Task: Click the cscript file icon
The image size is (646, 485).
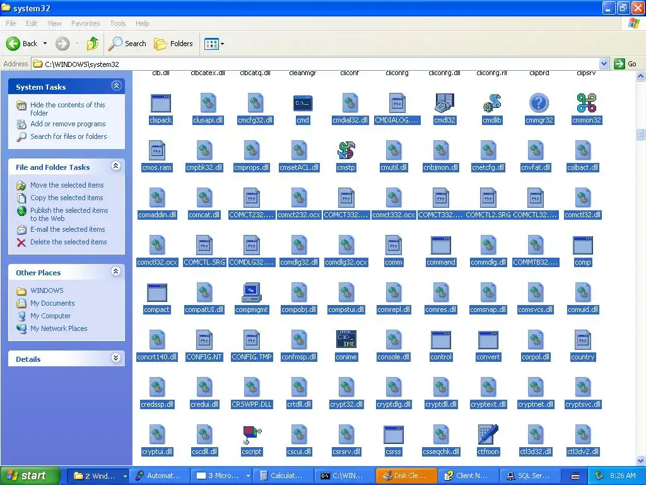Action: point(251,434)
